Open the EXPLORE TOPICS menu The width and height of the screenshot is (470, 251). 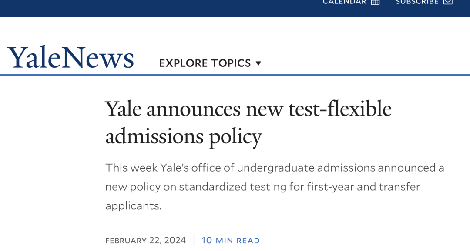pyautogui.click(x=205, y=63)
